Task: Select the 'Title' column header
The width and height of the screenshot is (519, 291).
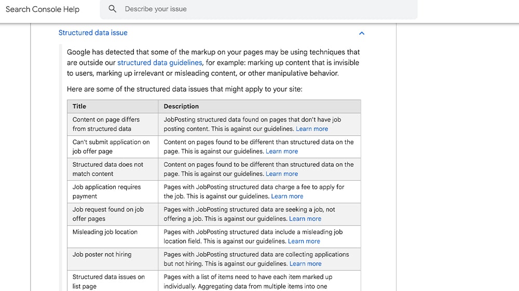Action: click(x=113, y=107)
